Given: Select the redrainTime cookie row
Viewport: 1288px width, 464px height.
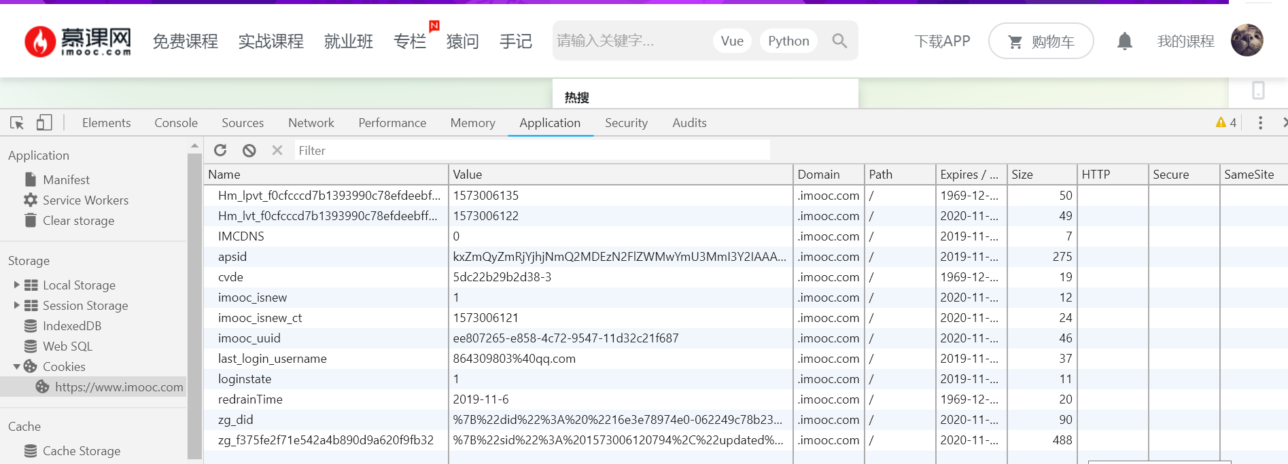Looking at the screenshot, I should (746, 399).
